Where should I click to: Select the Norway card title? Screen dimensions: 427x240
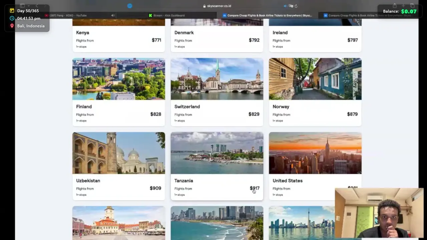tap(281, 107)
